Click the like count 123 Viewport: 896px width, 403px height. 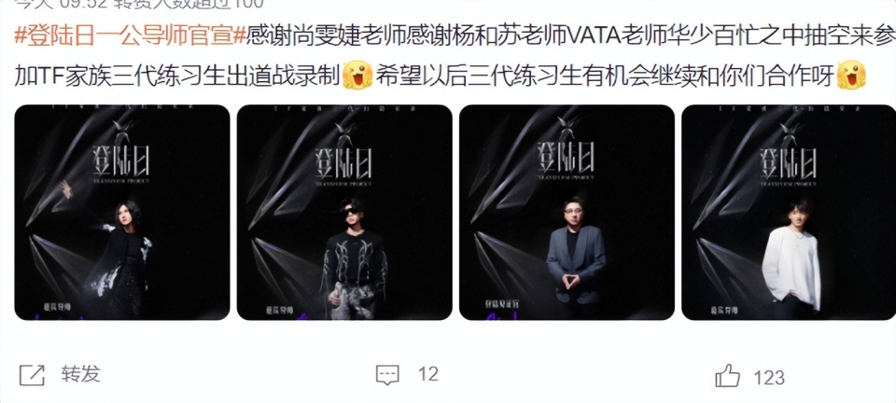tap(769, 377)
